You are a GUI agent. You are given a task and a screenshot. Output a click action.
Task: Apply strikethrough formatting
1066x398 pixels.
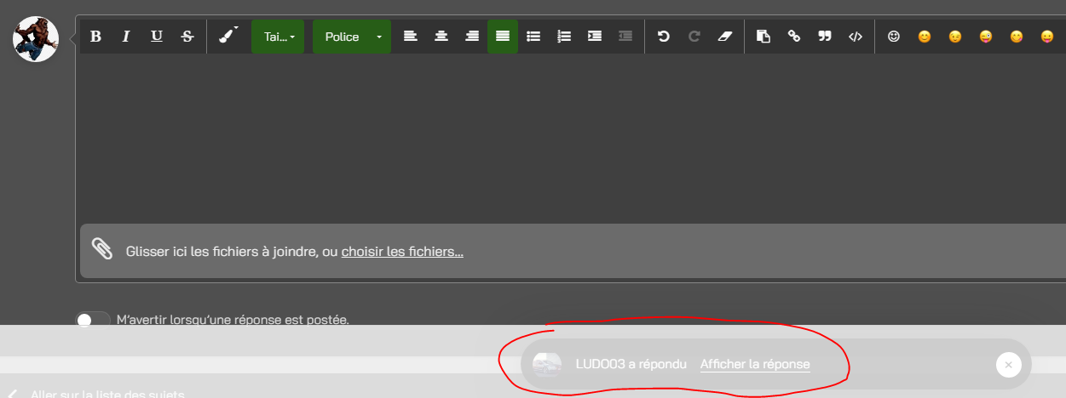point(187,37)
